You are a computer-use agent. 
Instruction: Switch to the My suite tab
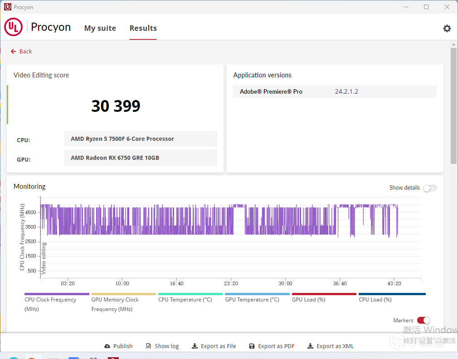tap(100, 28)
